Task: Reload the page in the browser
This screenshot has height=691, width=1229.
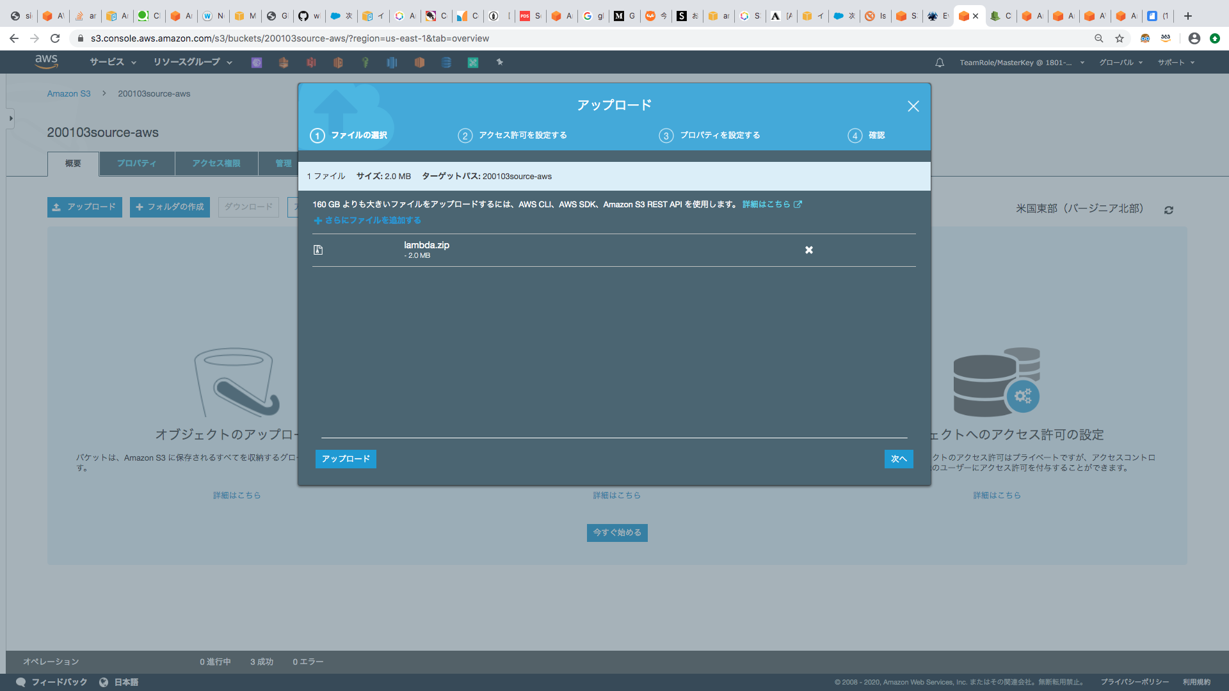Action: pos(55,38)
